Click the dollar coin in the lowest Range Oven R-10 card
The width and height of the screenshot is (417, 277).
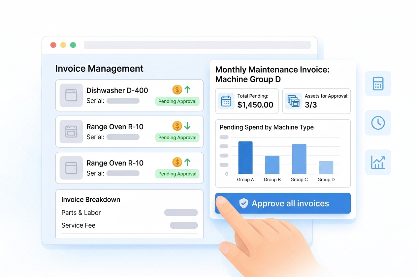coord(177,162)
